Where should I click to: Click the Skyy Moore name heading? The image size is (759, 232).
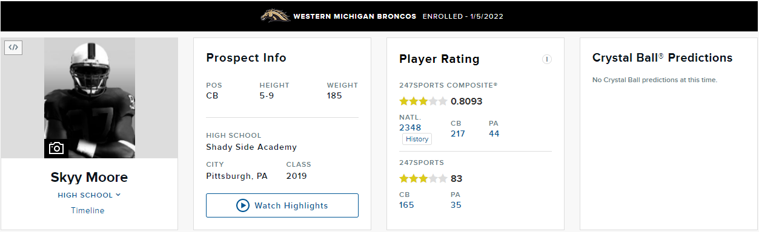point(90,178)
